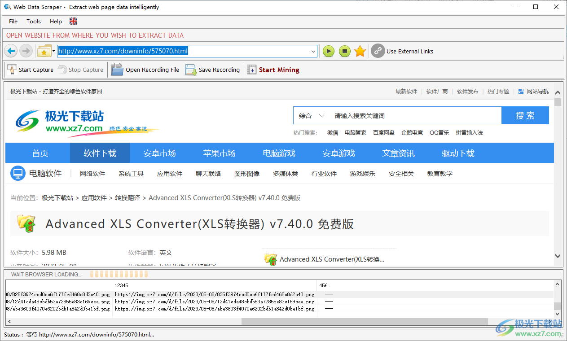567x341 pixels.
Task: Click Start Capture
Action: tap(30, 70)
